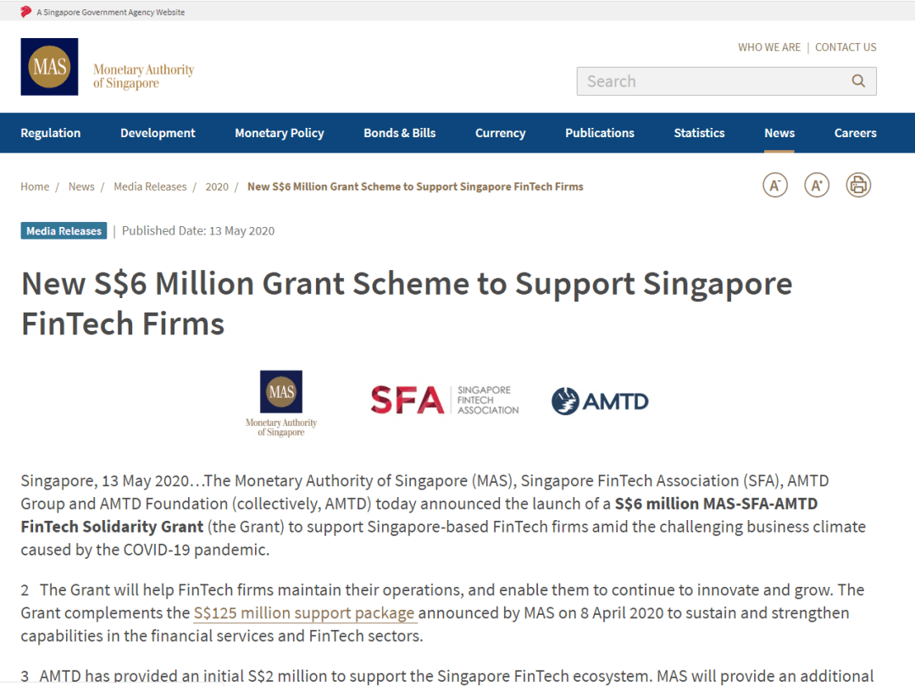This screenshot has width=915, height=686.
Task: Print the page using the printer icon
Action: pos(858,185)
